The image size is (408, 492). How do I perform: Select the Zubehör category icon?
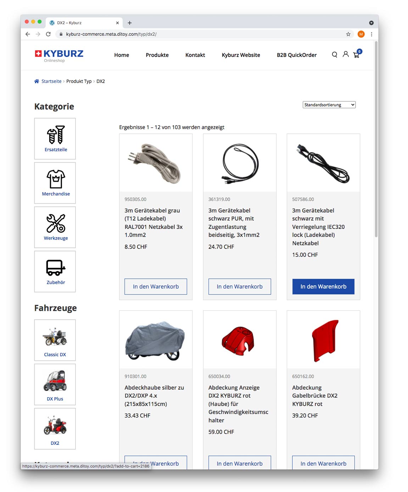click(x=55, y=272)
